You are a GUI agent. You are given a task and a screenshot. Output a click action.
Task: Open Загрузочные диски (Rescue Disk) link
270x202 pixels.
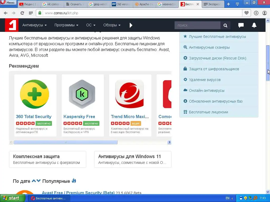point(218,58)
